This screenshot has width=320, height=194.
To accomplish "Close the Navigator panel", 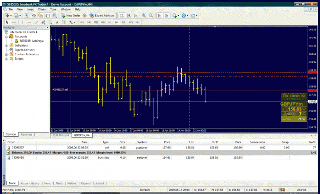I will (48, 28).
